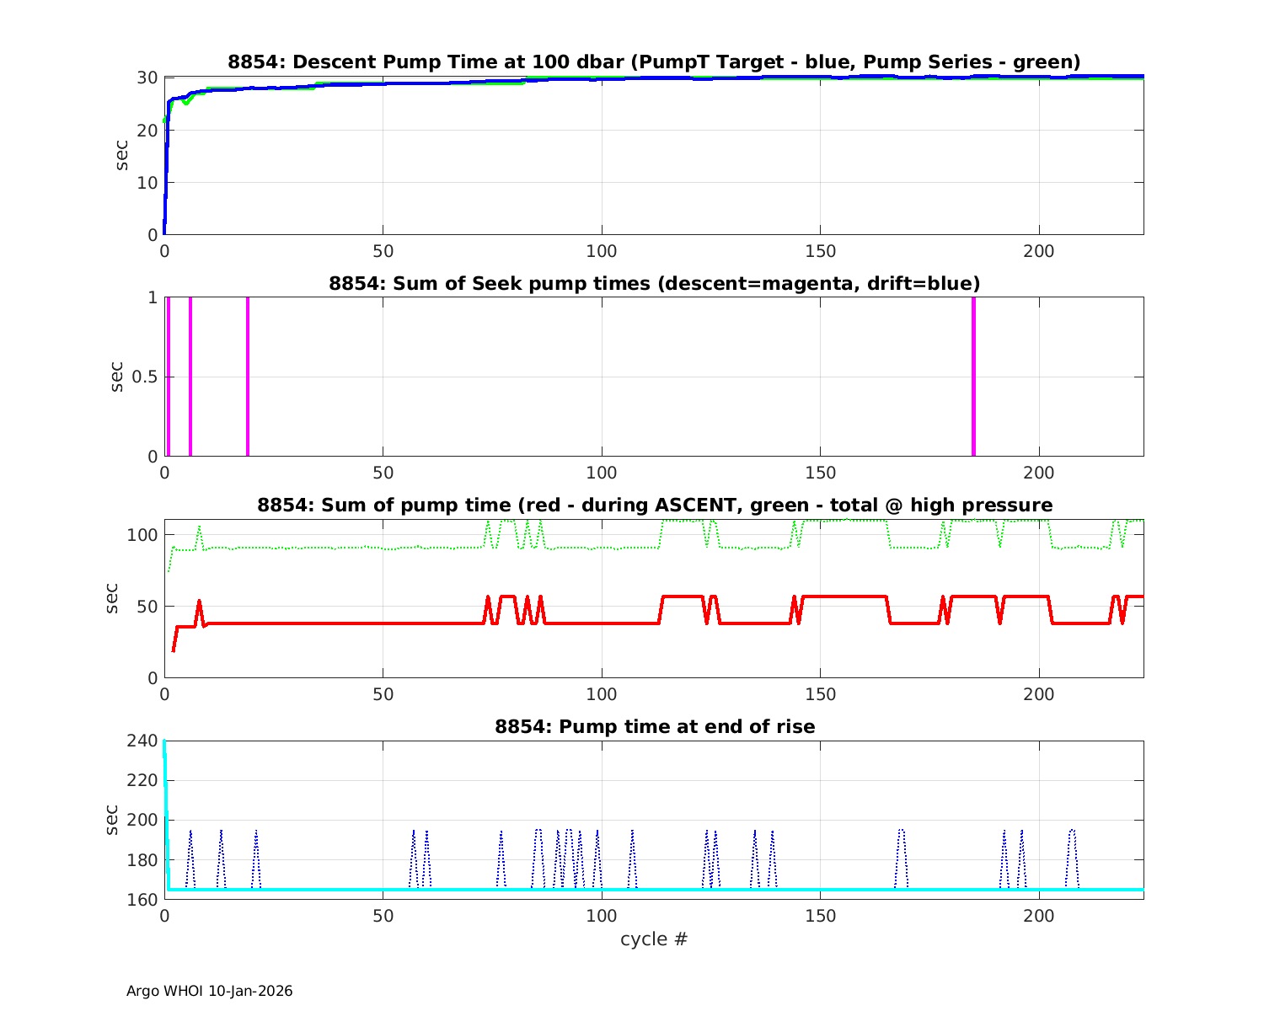
Task: Select the magenta spike near cycle 19
Action: [x=248, y=376]
